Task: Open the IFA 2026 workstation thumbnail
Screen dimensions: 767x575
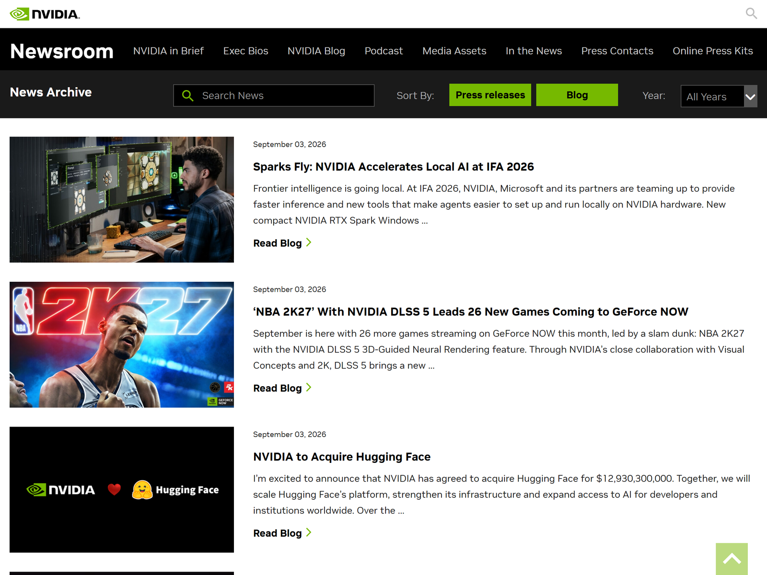Action: tap(122, 199)
